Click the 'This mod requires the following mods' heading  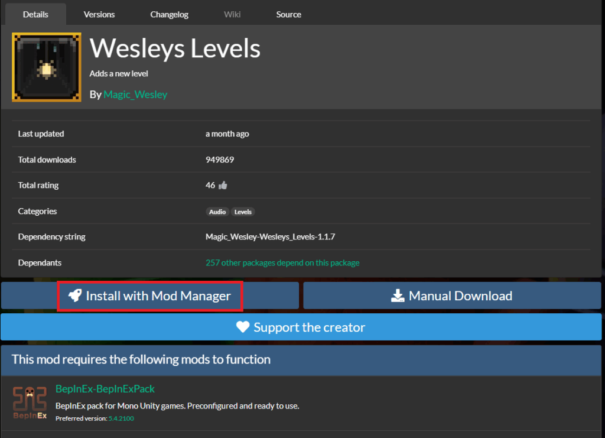(141, 359)
